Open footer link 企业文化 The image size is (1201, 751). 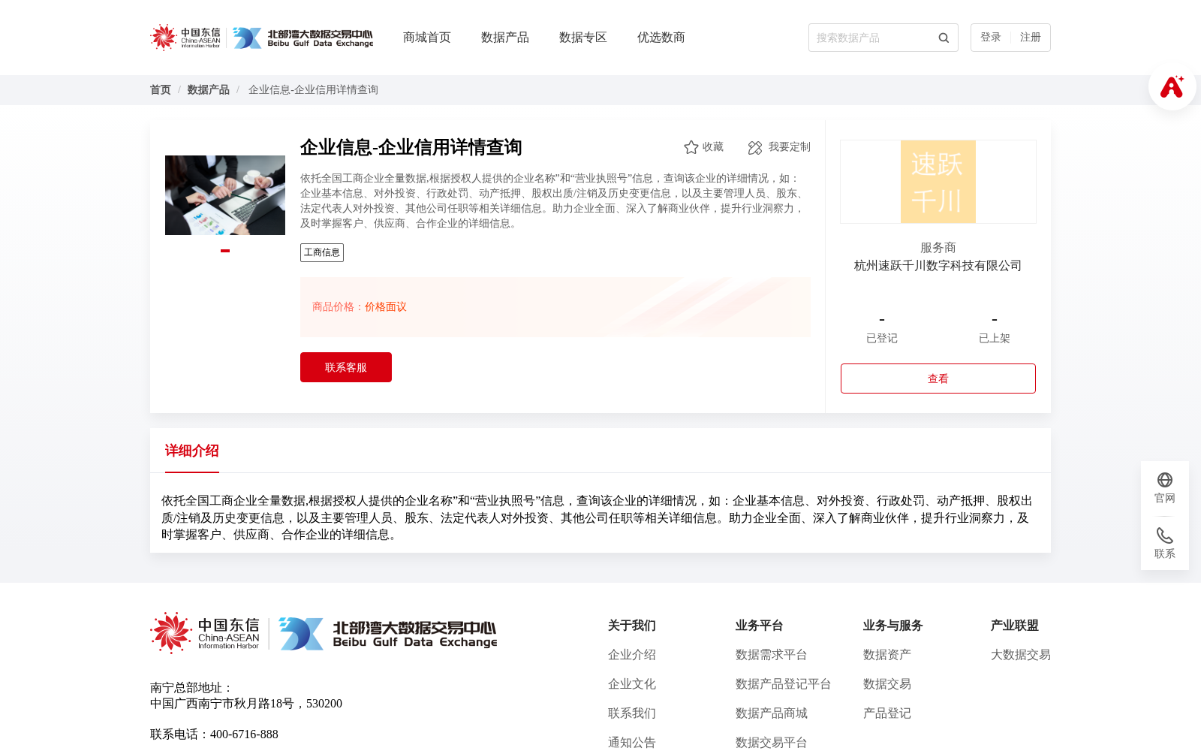(632, 684)
